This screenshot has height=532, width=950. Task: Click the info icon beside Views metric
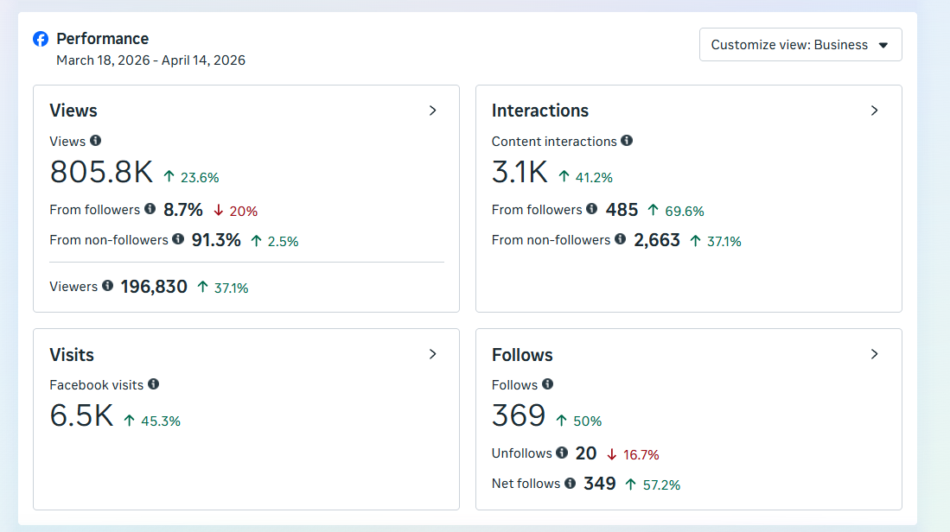tap(94, 141)
